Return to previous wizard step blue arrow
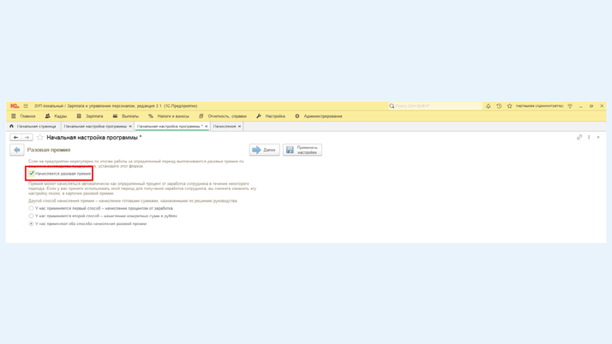 (x=17, y=150)
